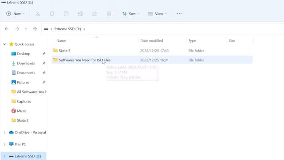Viewport: 284px width, 160px height.
Task: Open This PC in sidebar
Action: click(x=20, y=144)
